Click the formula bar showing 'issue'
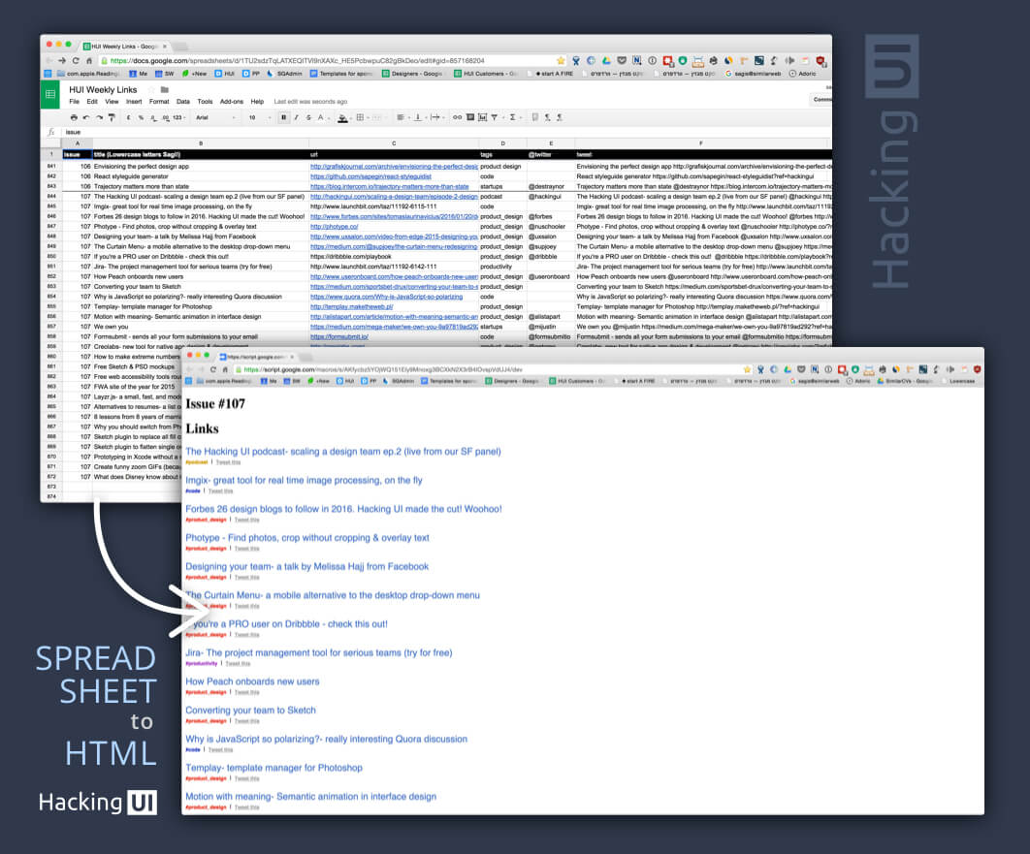 (447, 132)
